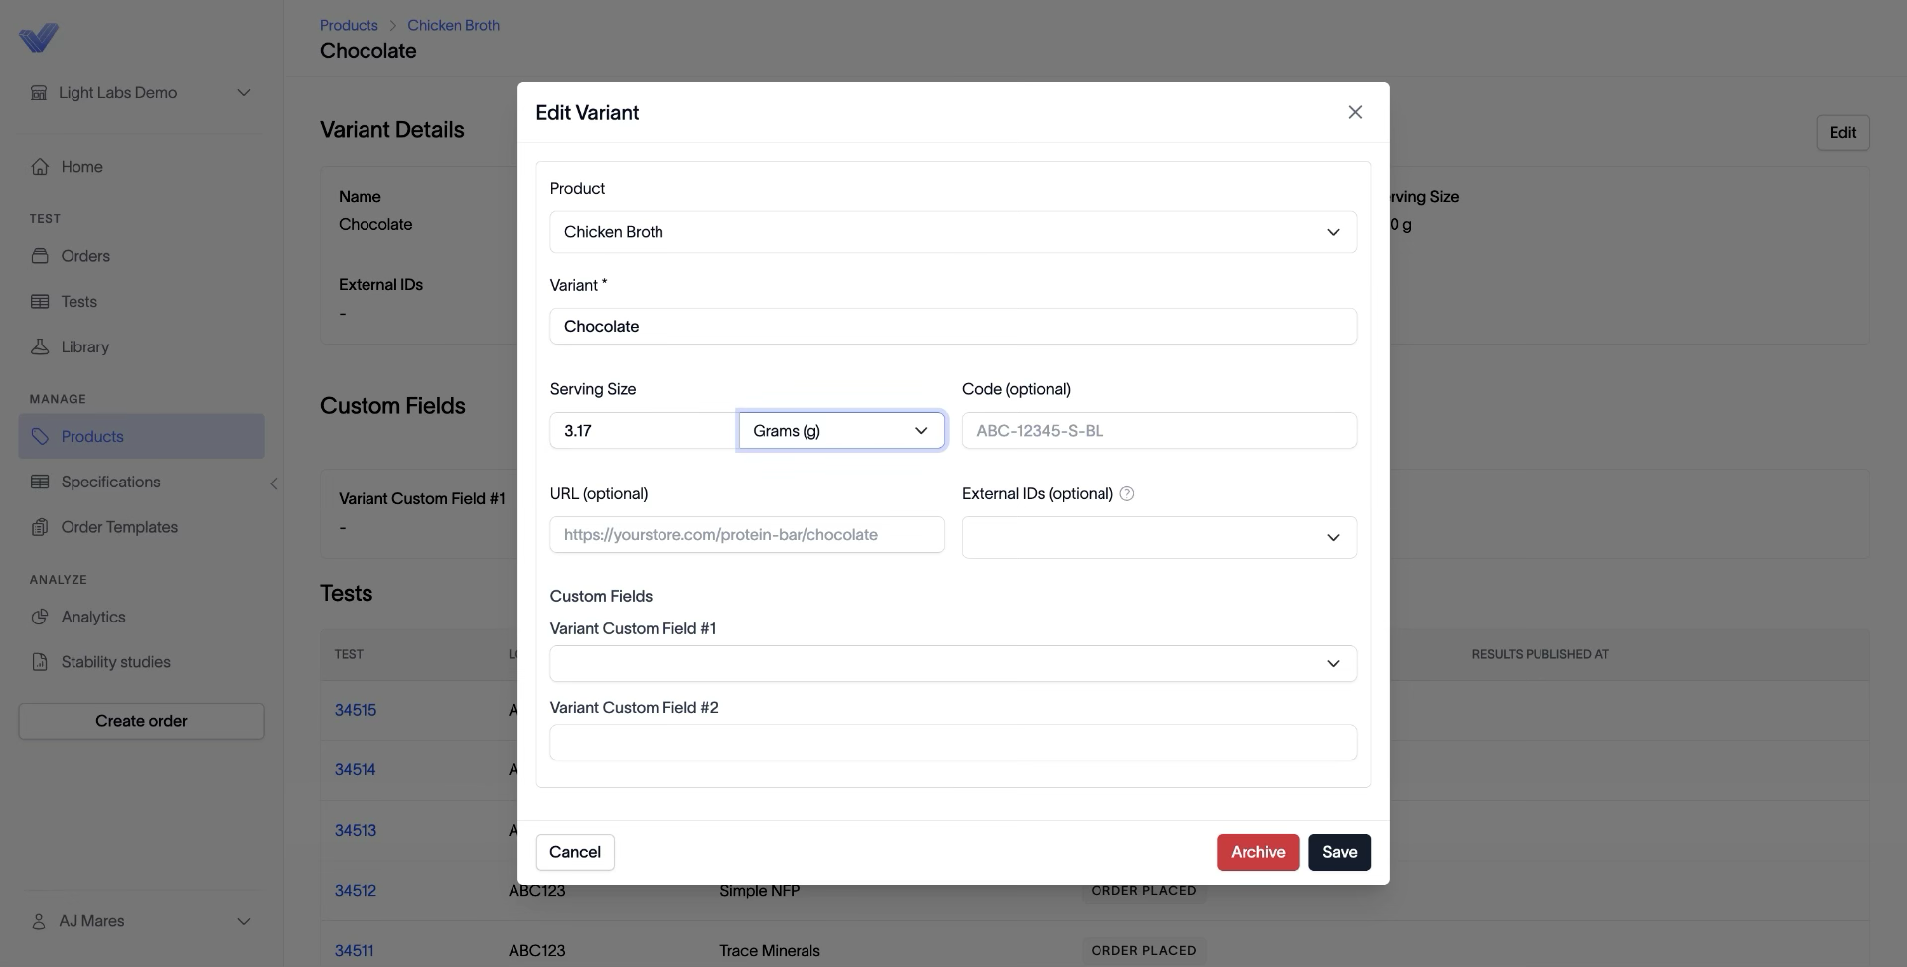Image resolution: width=1907 pixels, height=967 pixels.
Task: Open the Variant Custom Field #1 dropdown
Action: (x=953, y=663)
